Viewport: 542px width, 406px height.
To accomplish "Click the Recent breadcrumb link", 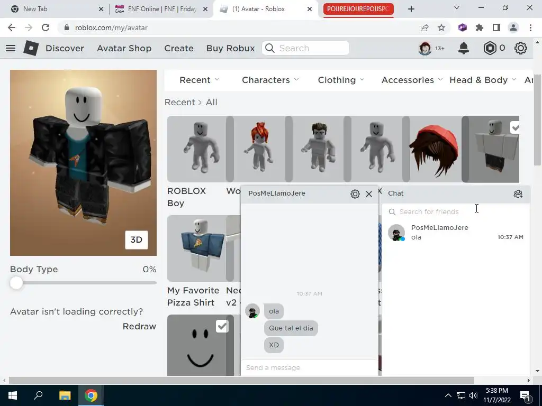I will pos(180,102).
